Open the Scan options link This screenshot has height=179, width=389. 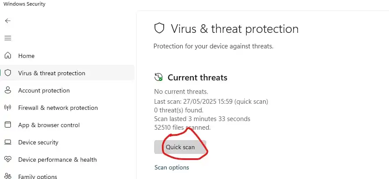pyautogui.click(x=171, y=167)
